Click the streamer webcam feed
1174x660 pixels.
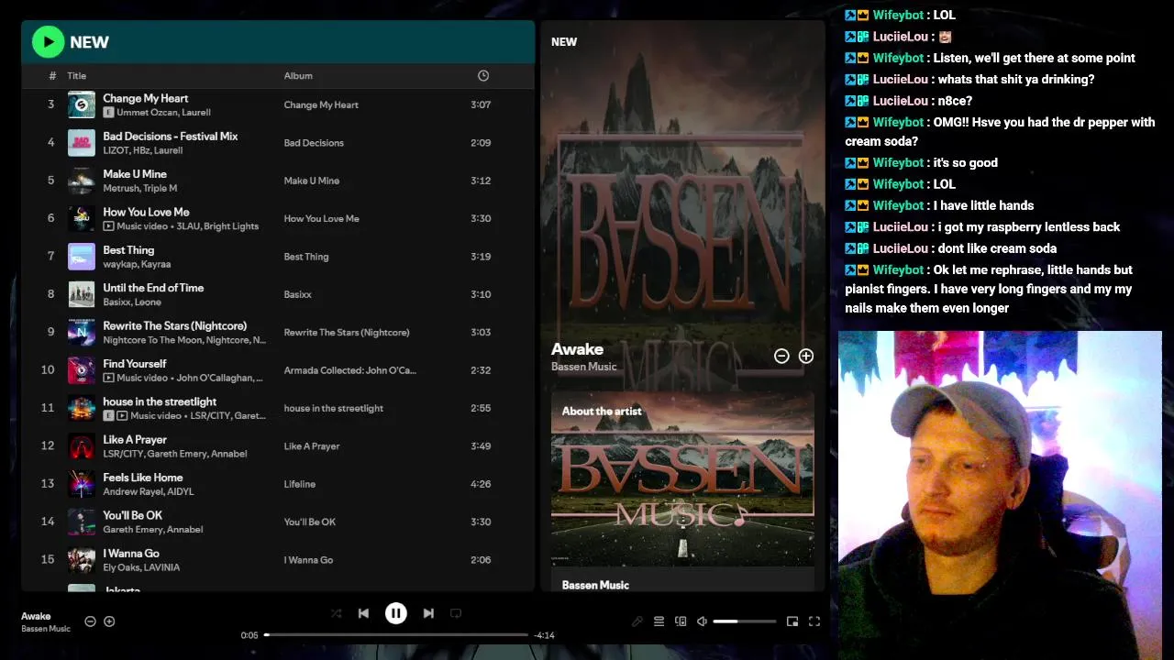tap(1000, 495)
